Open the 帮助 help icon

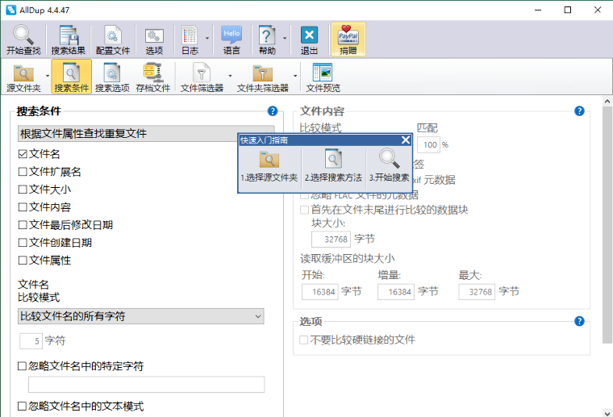pos(267,39)
